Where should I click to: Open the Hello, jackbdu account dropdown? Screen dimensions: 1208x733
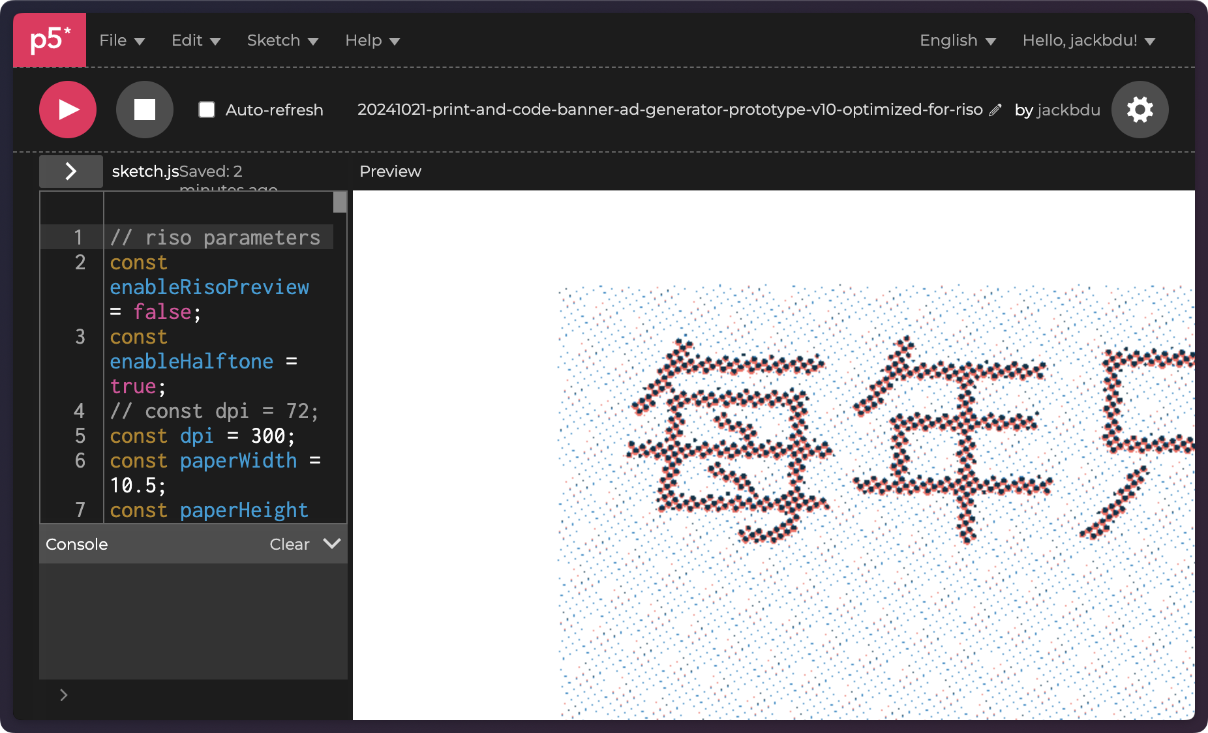(1089, 40)
